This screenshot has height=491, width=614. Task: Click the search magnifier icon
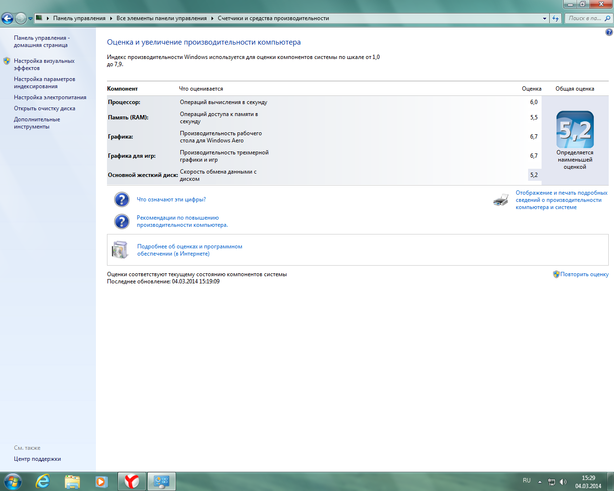pyautogui.click(x=608, y=18)
